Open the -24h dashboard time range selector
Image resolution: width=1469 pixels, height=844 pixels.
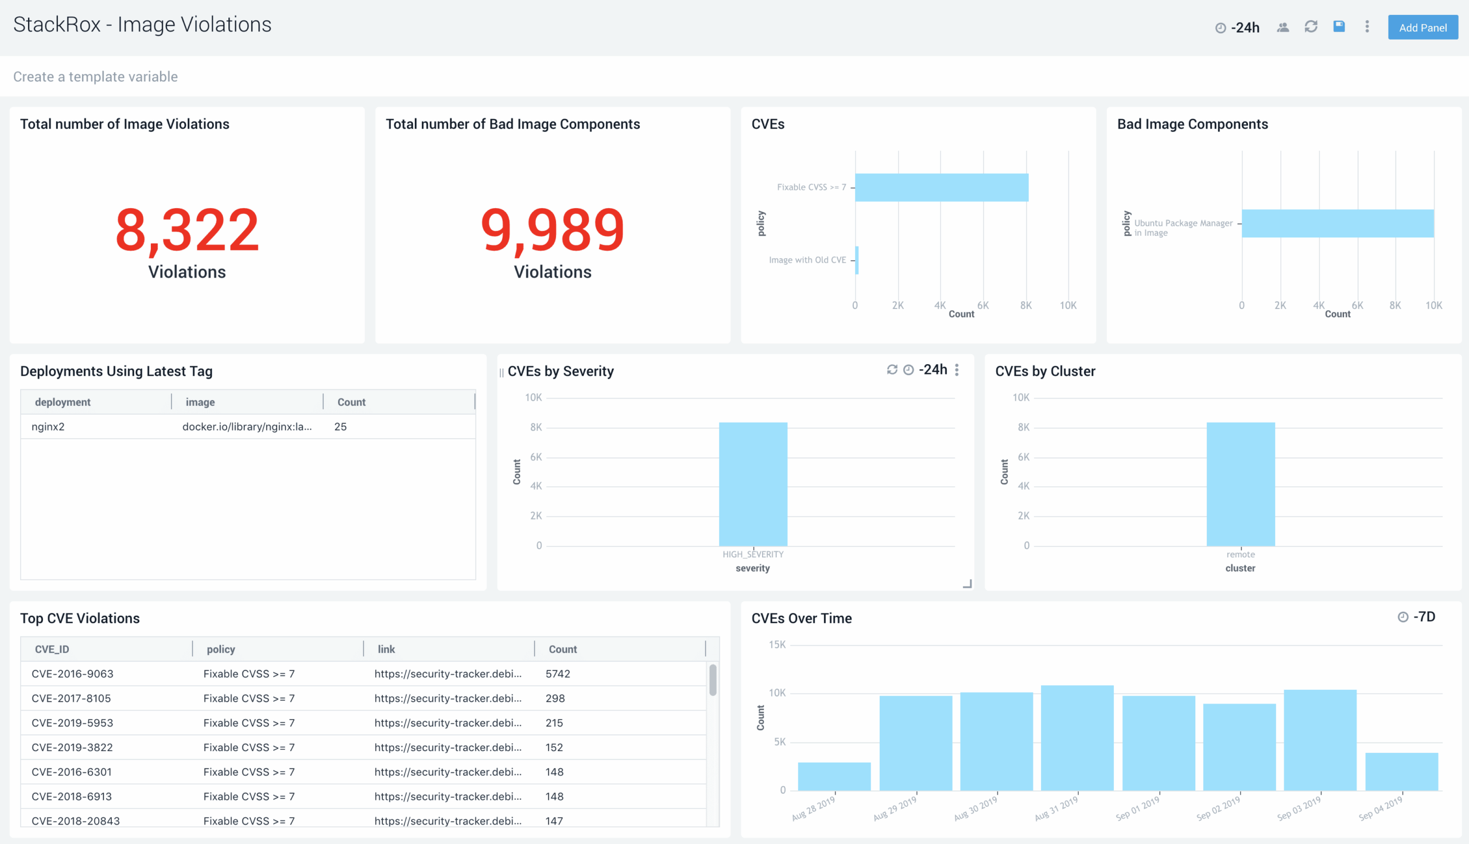tap(1245, 28)
